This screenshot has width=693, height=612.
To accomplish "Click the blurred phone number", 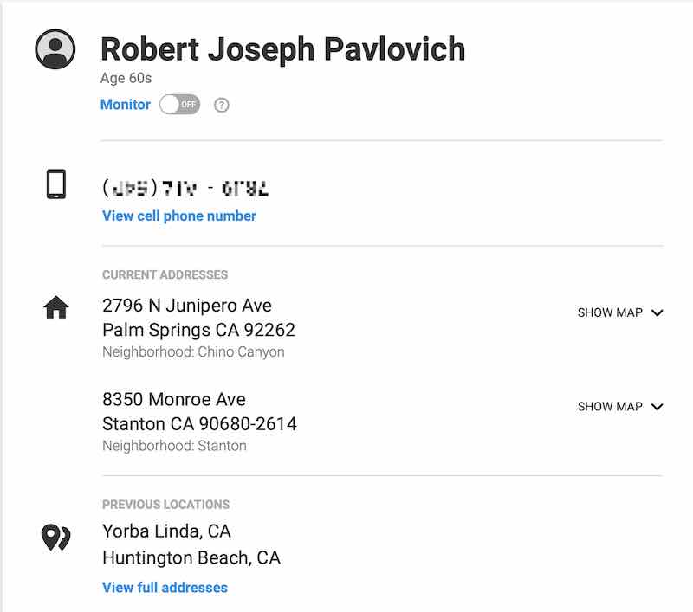I will (185, 187).
